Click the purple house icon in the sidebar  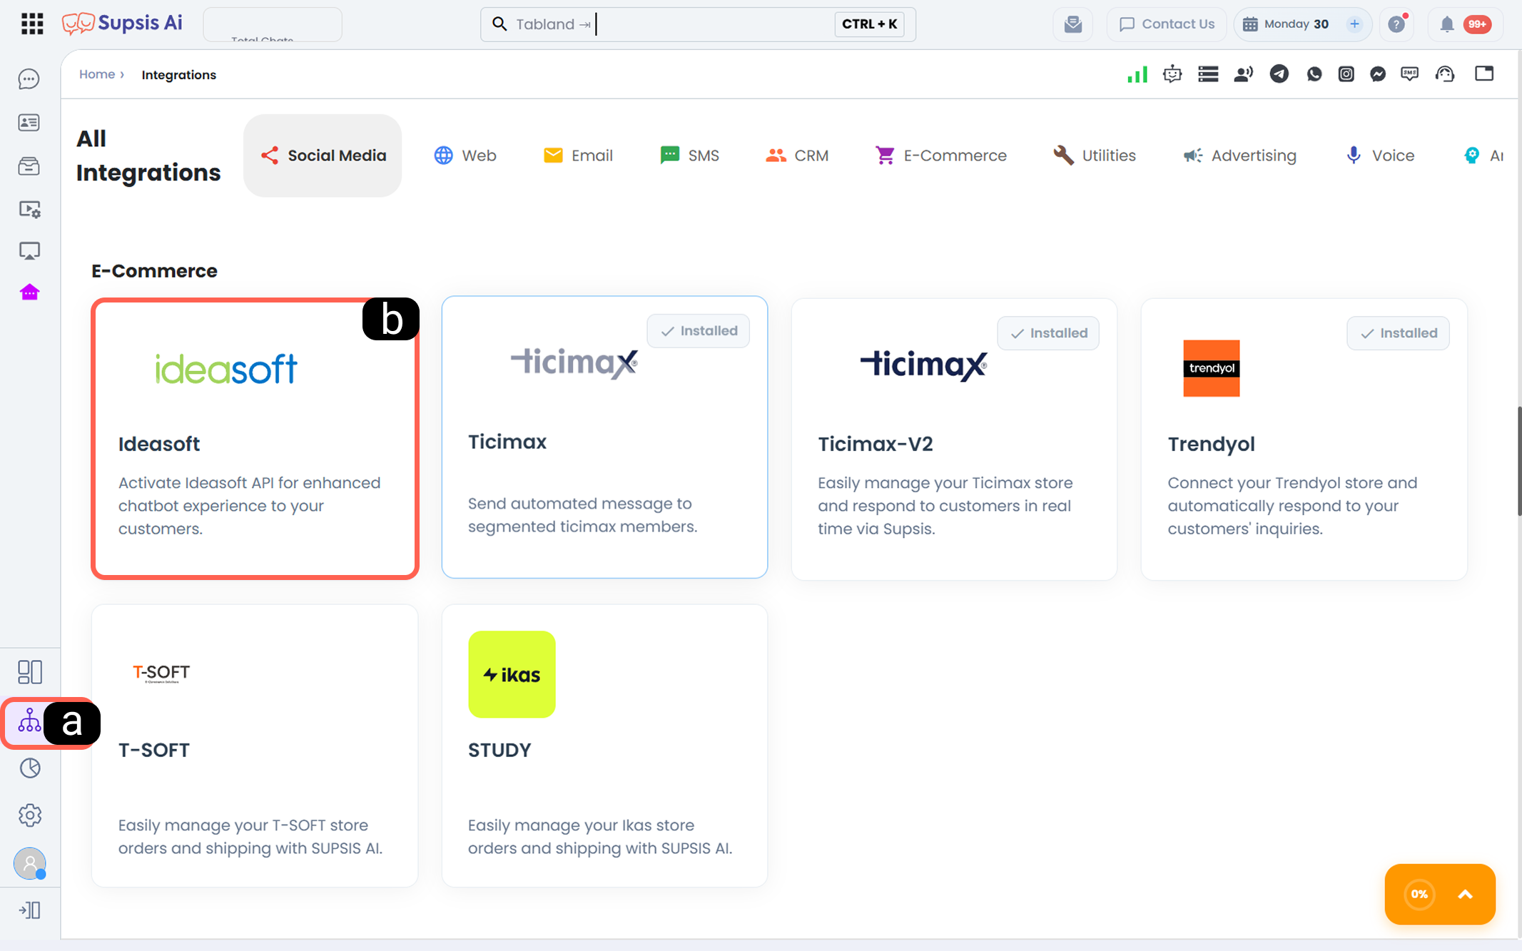point(29,293)
